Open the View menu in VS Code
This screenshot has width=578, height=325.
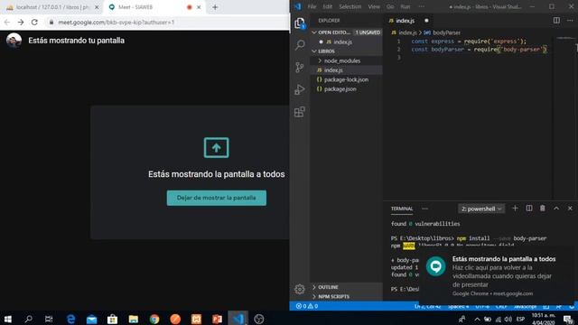(374, 6)
